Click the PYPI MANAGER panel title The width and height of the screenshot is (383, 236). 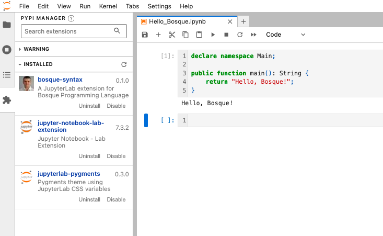point(43,18)
